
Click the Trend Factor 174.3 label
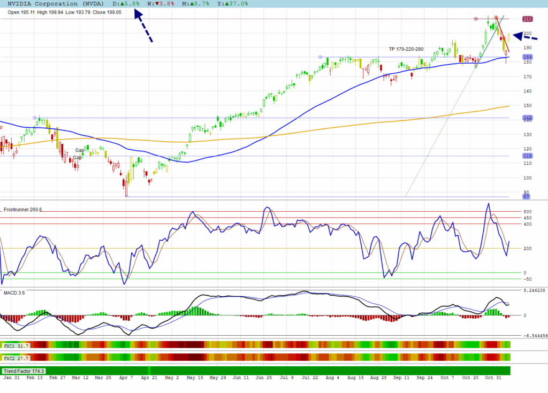(x=24, y=371)
